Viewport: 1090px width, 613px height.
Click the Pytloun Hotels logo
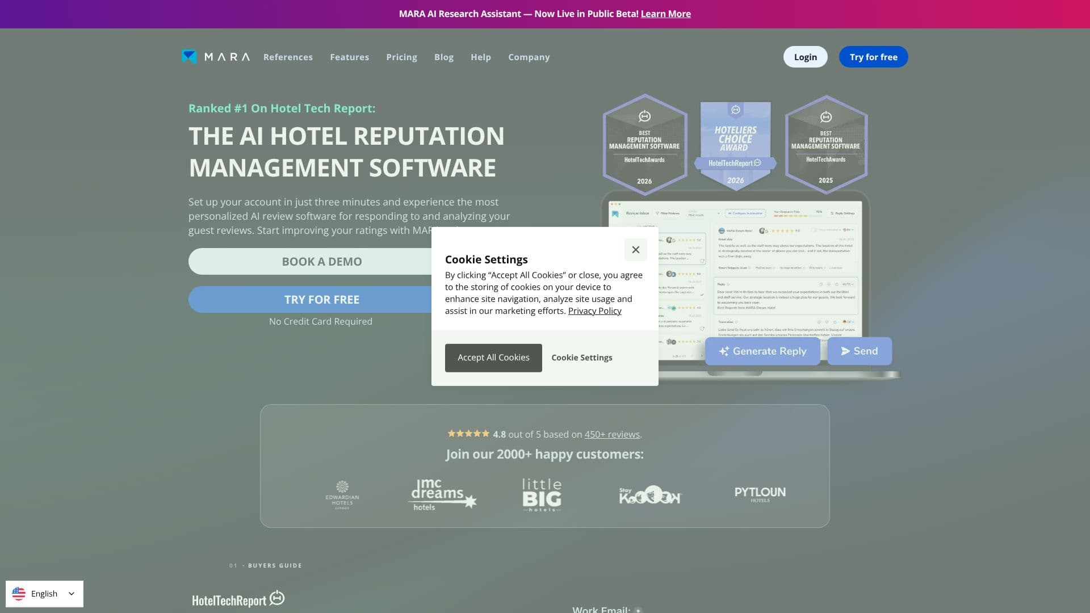760,494
